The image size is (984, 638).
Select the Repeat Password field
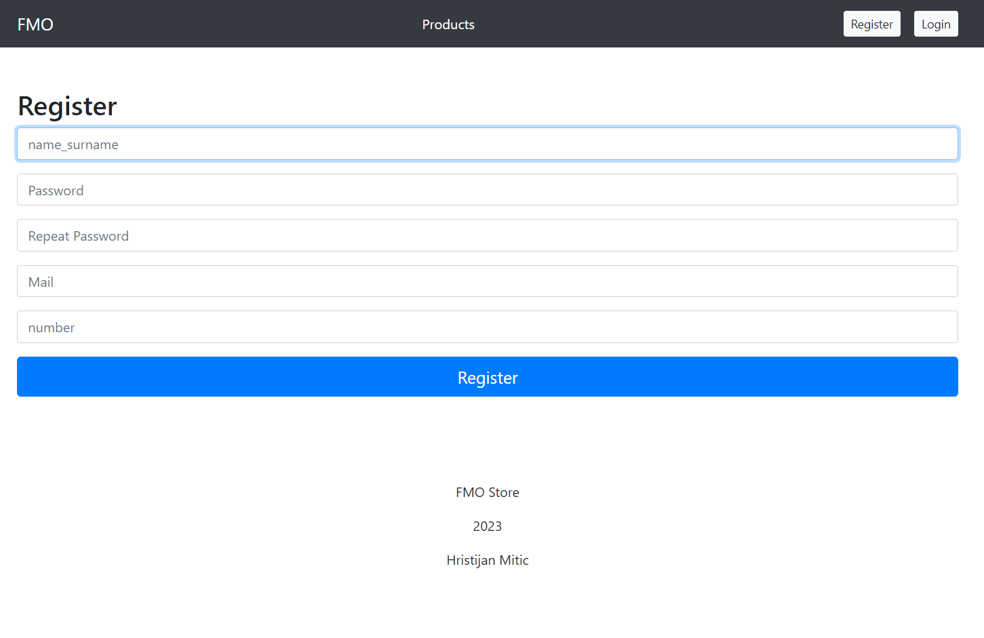[x=487, y=236]
